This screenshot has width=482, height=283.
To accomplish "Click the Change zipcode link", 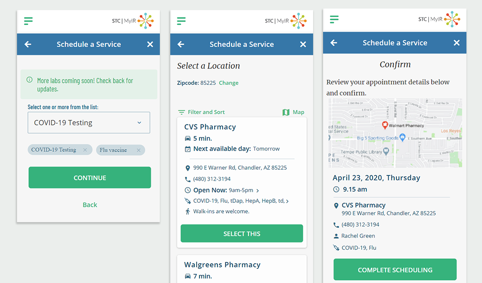I will [229, 83].
